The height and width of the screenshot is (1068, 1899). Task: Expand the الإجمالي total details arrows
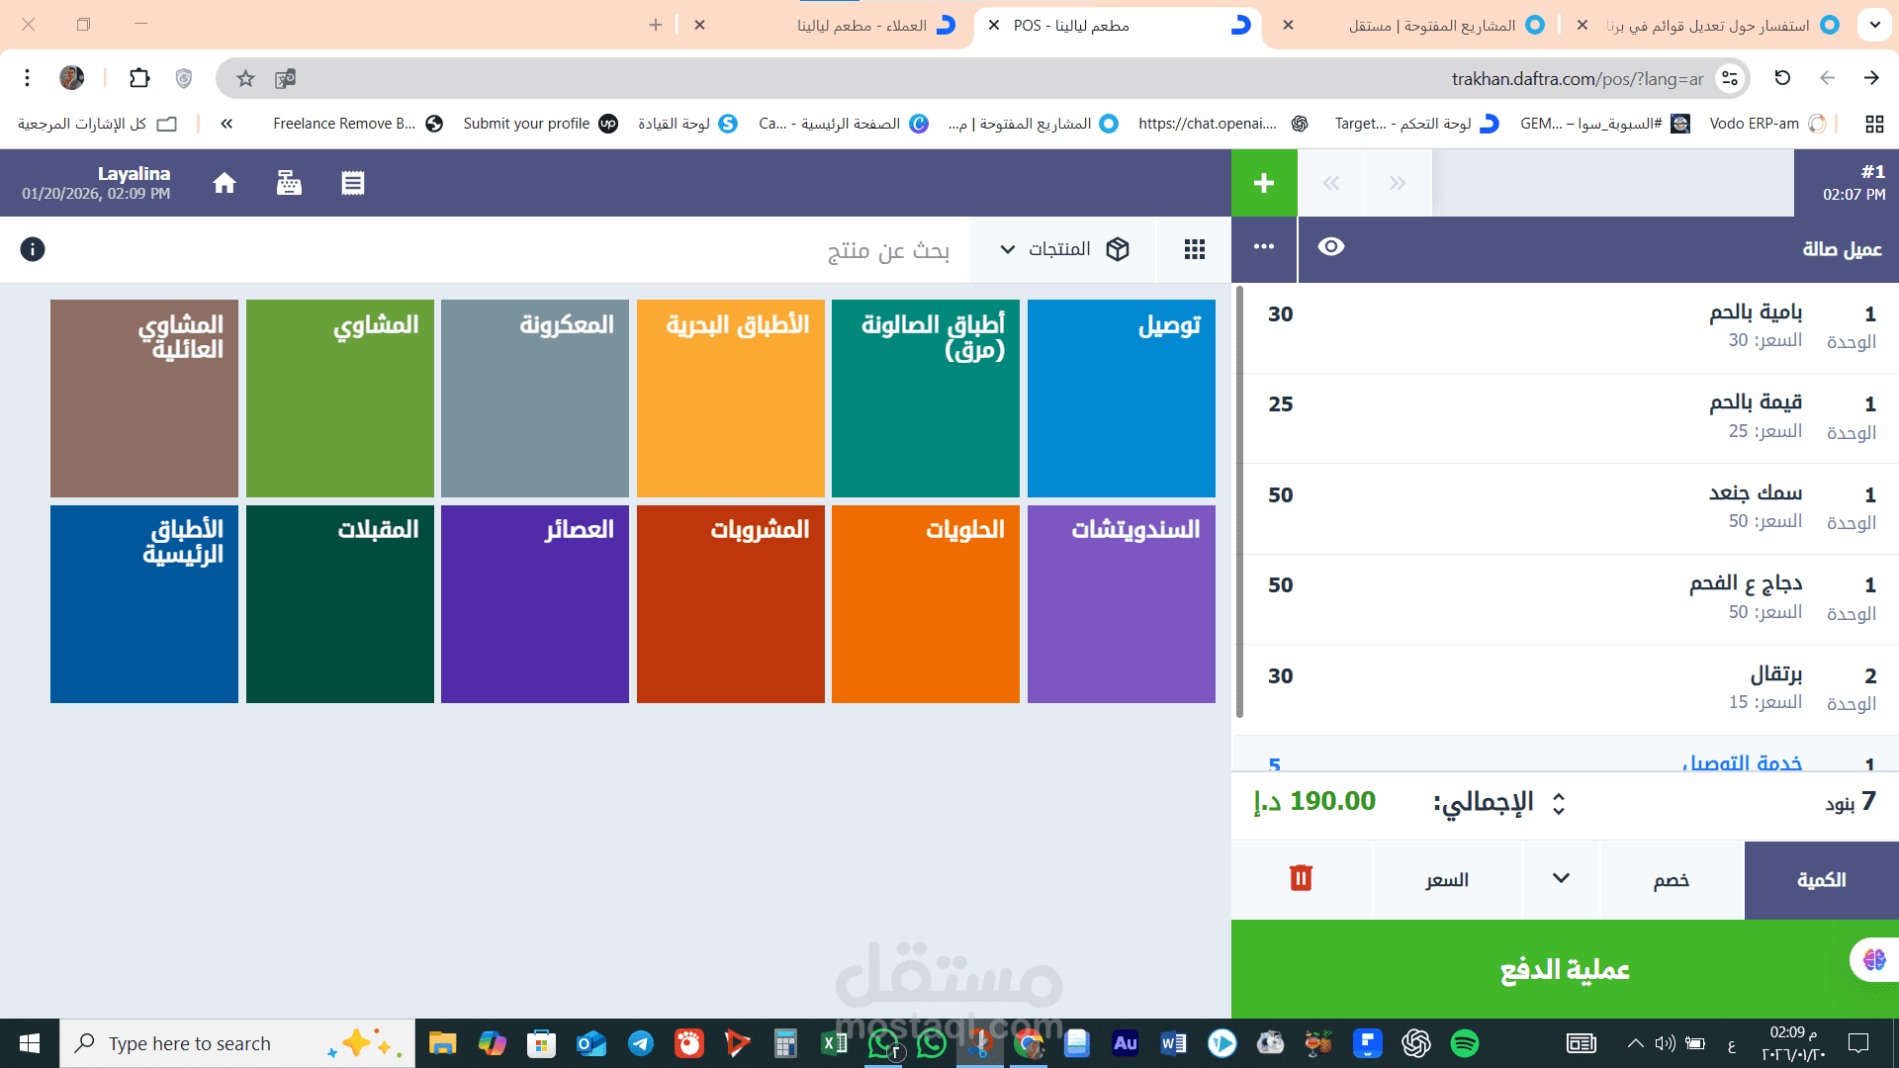pos(1559,803)
